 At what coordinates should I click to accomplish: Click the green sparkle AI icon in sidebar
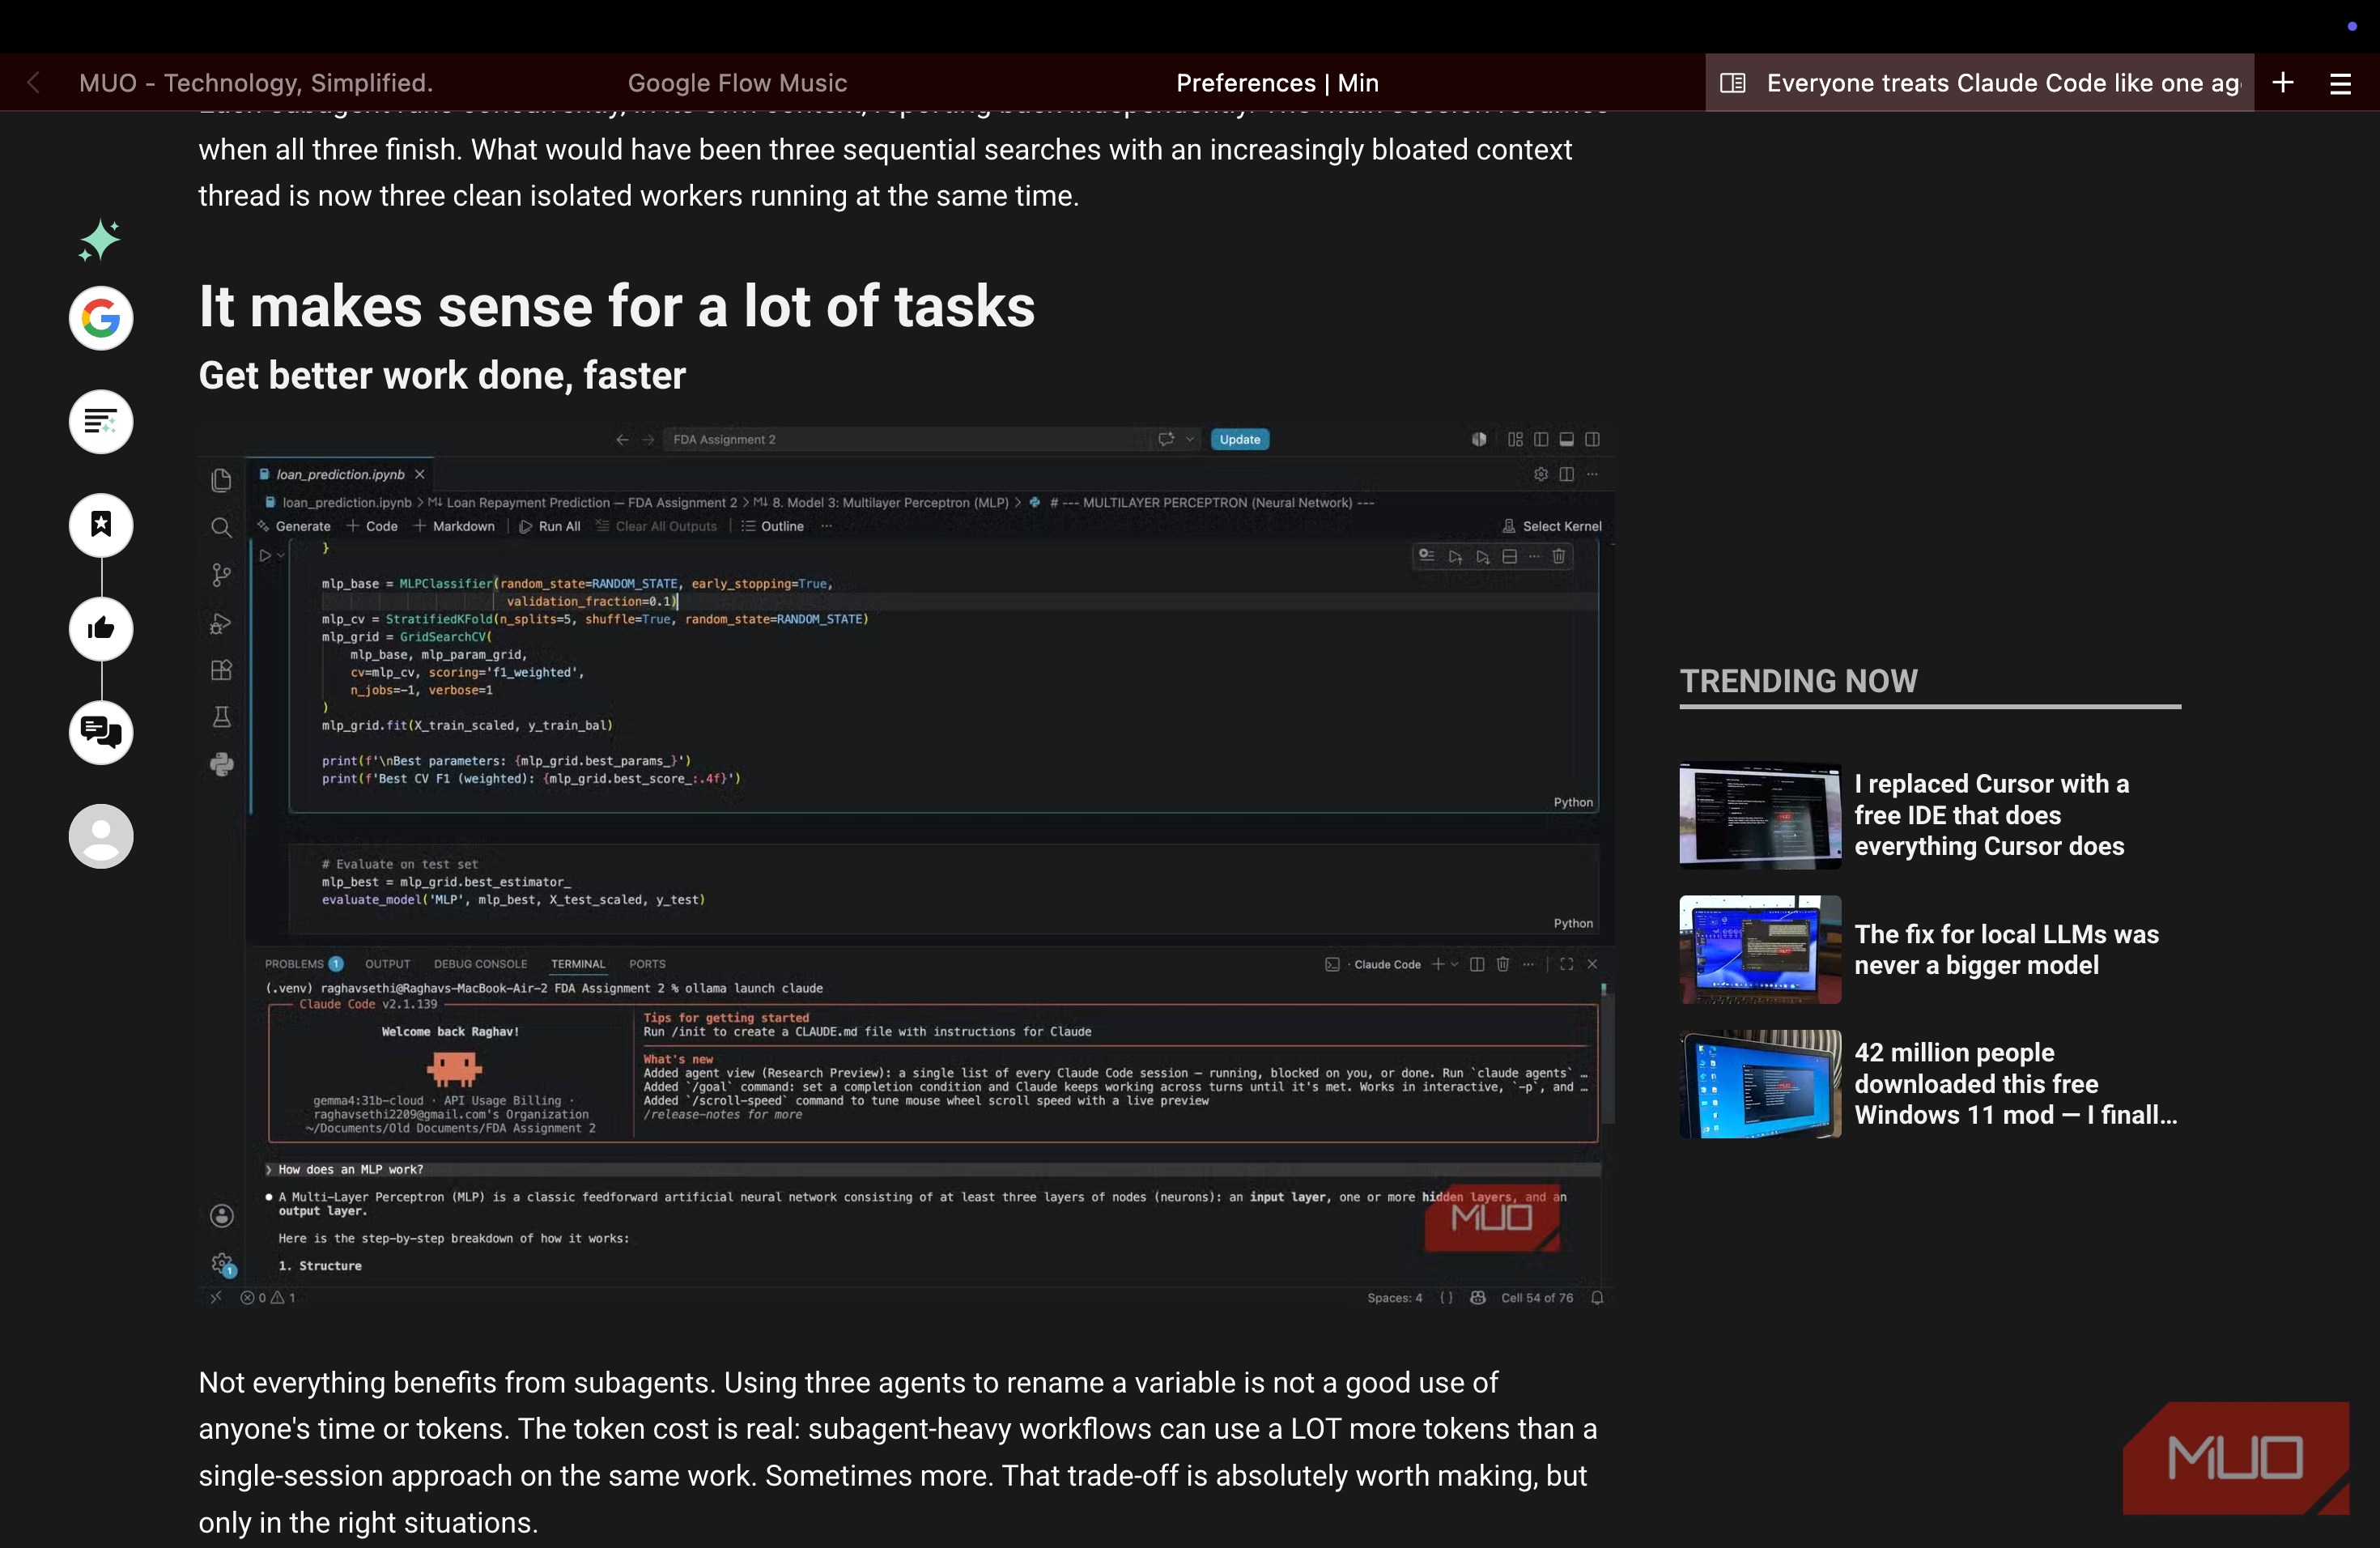[x=100, y=240]
